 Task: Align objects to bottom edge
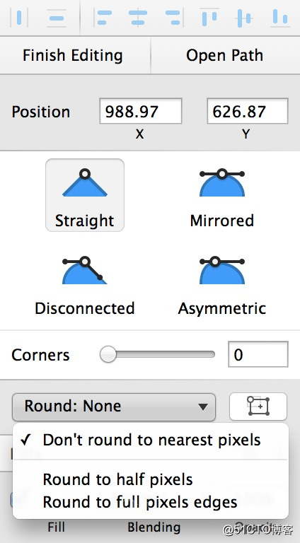(280, 17)
